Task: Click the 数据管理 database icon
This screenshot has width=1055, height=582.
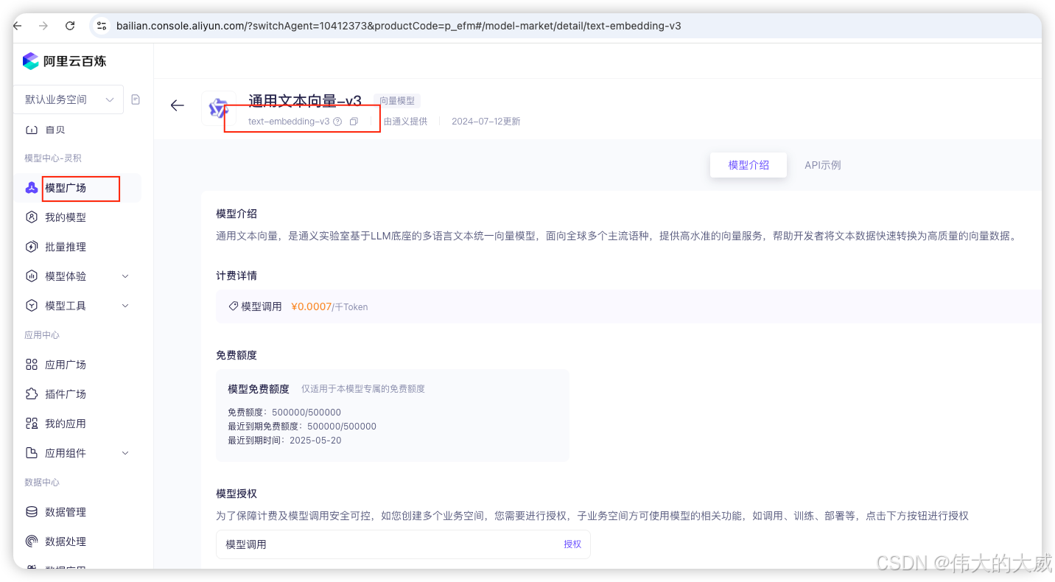Action: point(32,512)
